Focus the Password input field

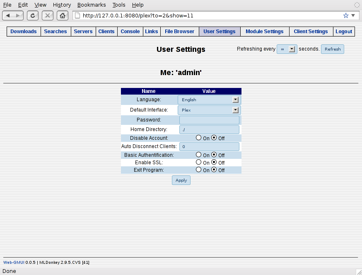(x=209, y=120)
